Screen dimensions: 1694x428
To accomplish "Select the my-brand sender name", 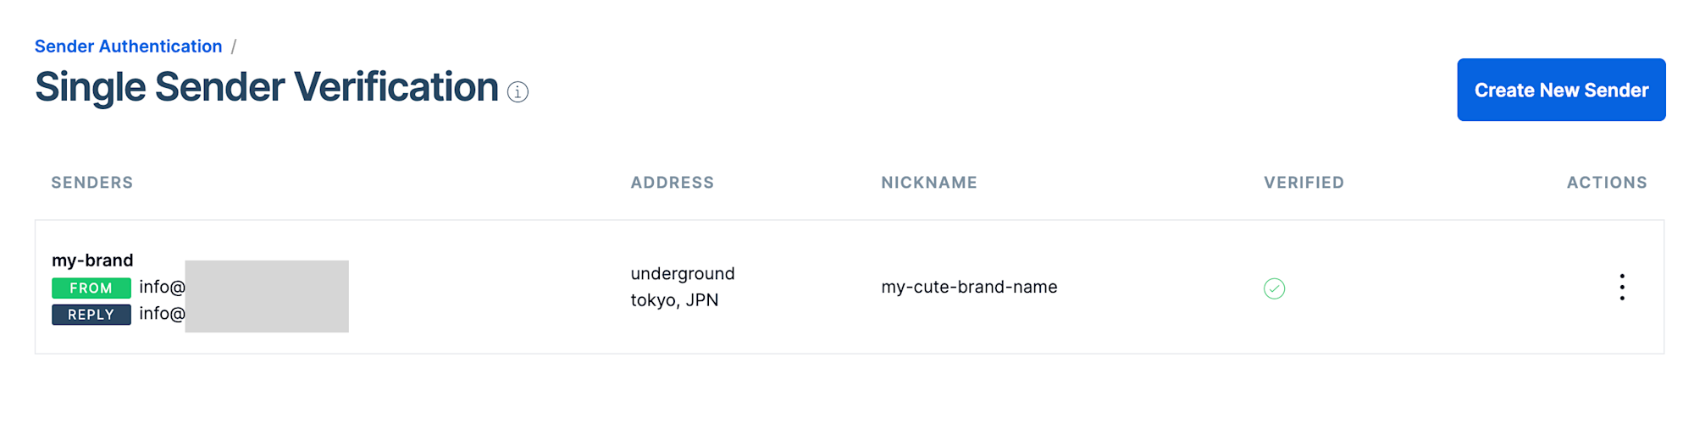I will pos(92,261).
